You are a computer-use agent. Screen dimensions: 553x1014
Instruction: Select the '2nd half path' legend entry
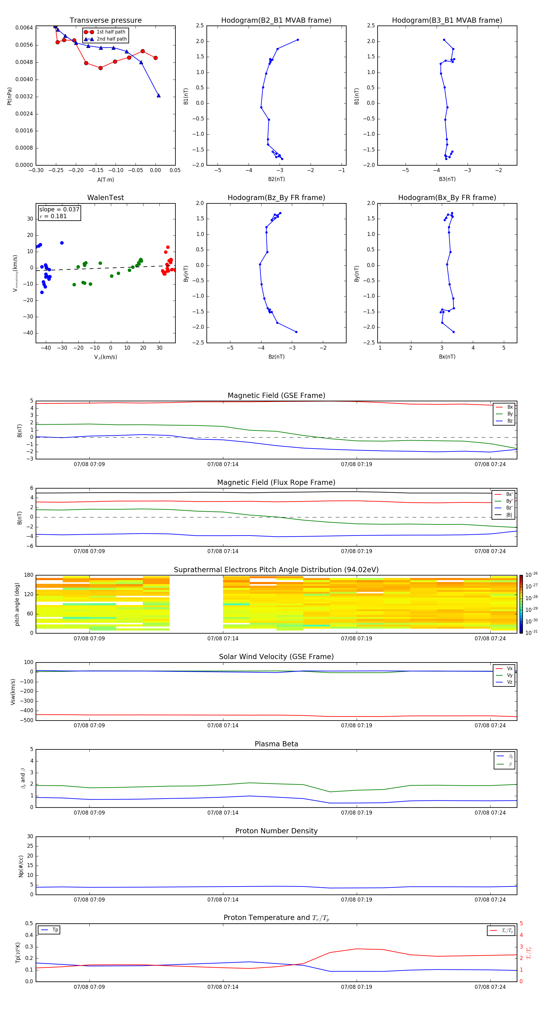pyautogui.click(x=105, y=39)
